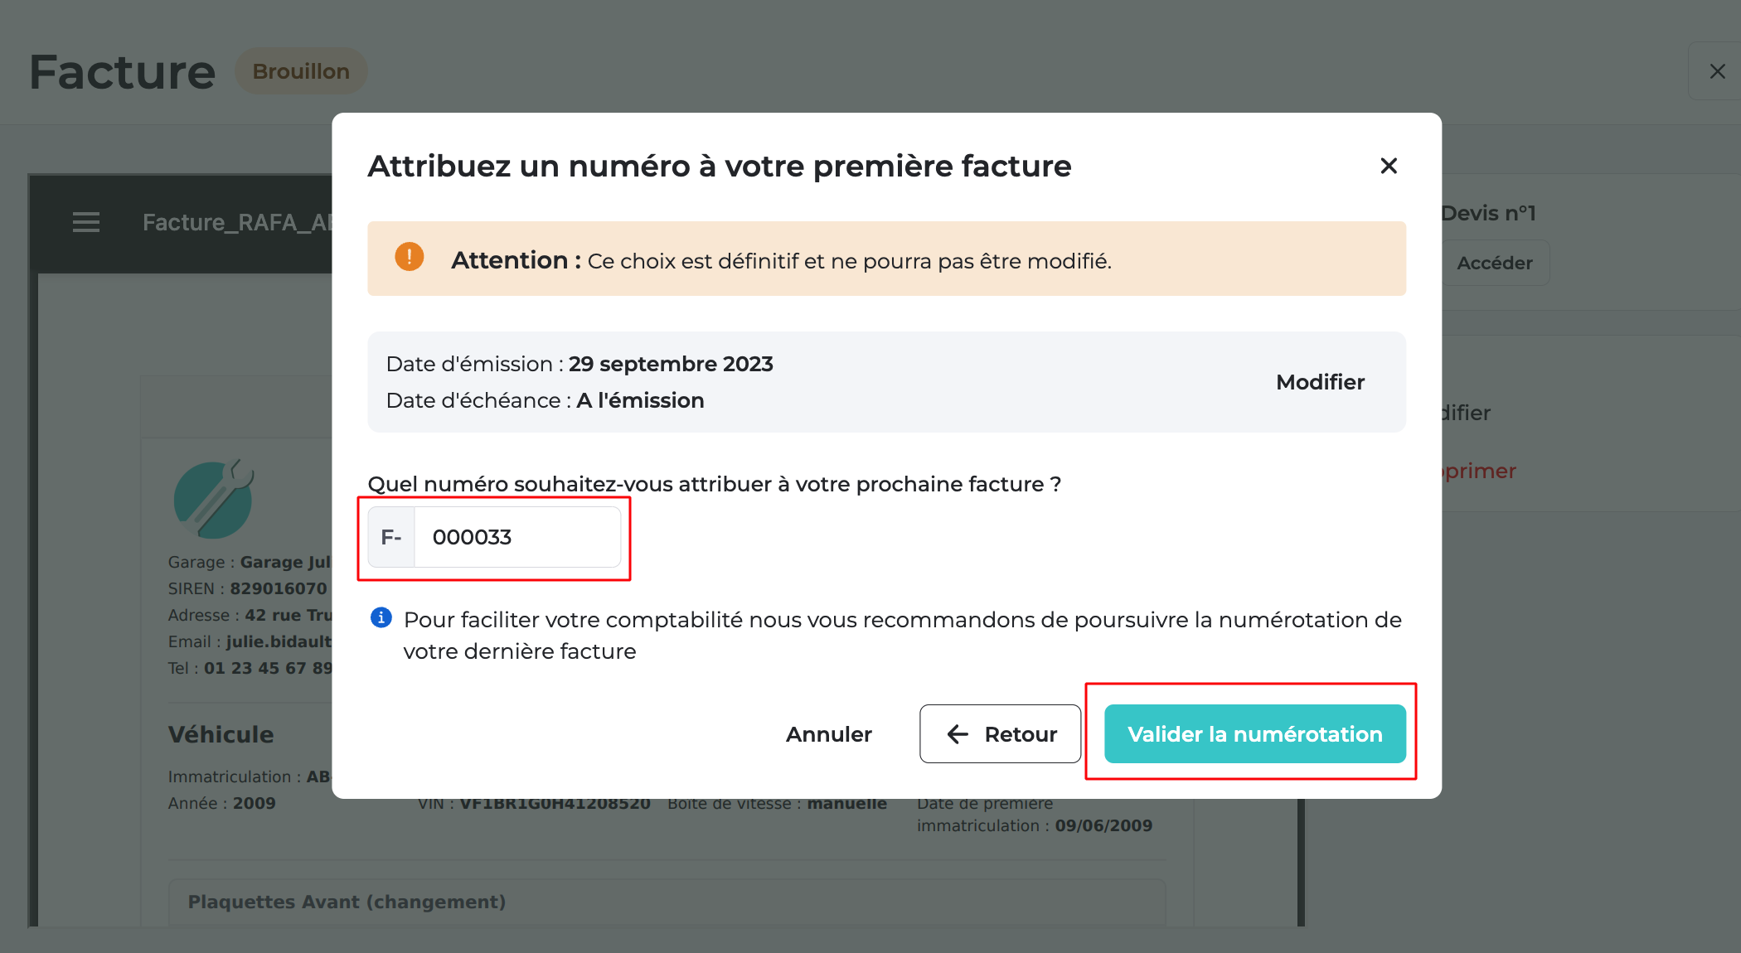Click Annuler to cancel numbering
The height and width of the screenshot is (953, 1741).
829,734
